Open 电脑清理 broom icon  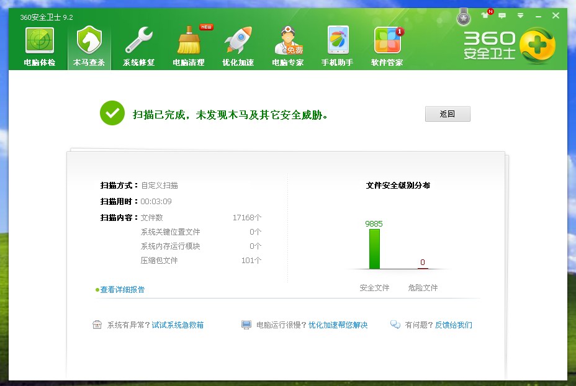tap(189, 40)
